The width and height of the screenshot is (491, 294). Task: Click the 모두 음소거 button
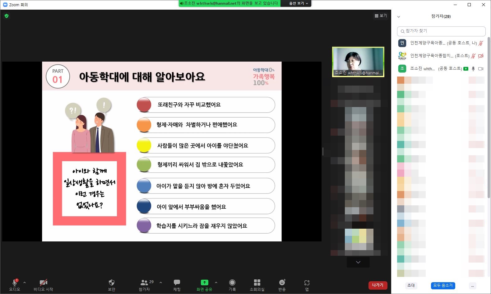443,285
